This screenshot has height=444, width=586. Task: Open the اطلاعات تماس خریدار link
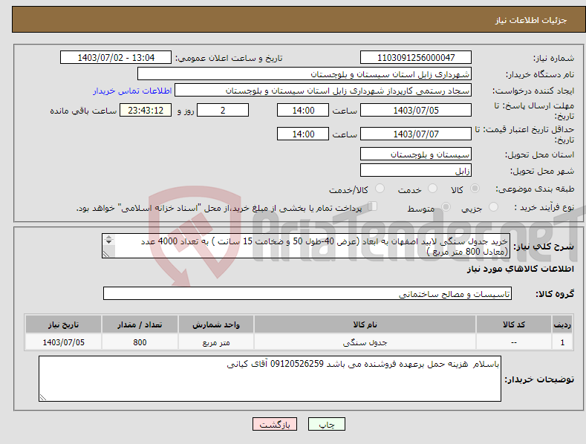coord(132,91)
